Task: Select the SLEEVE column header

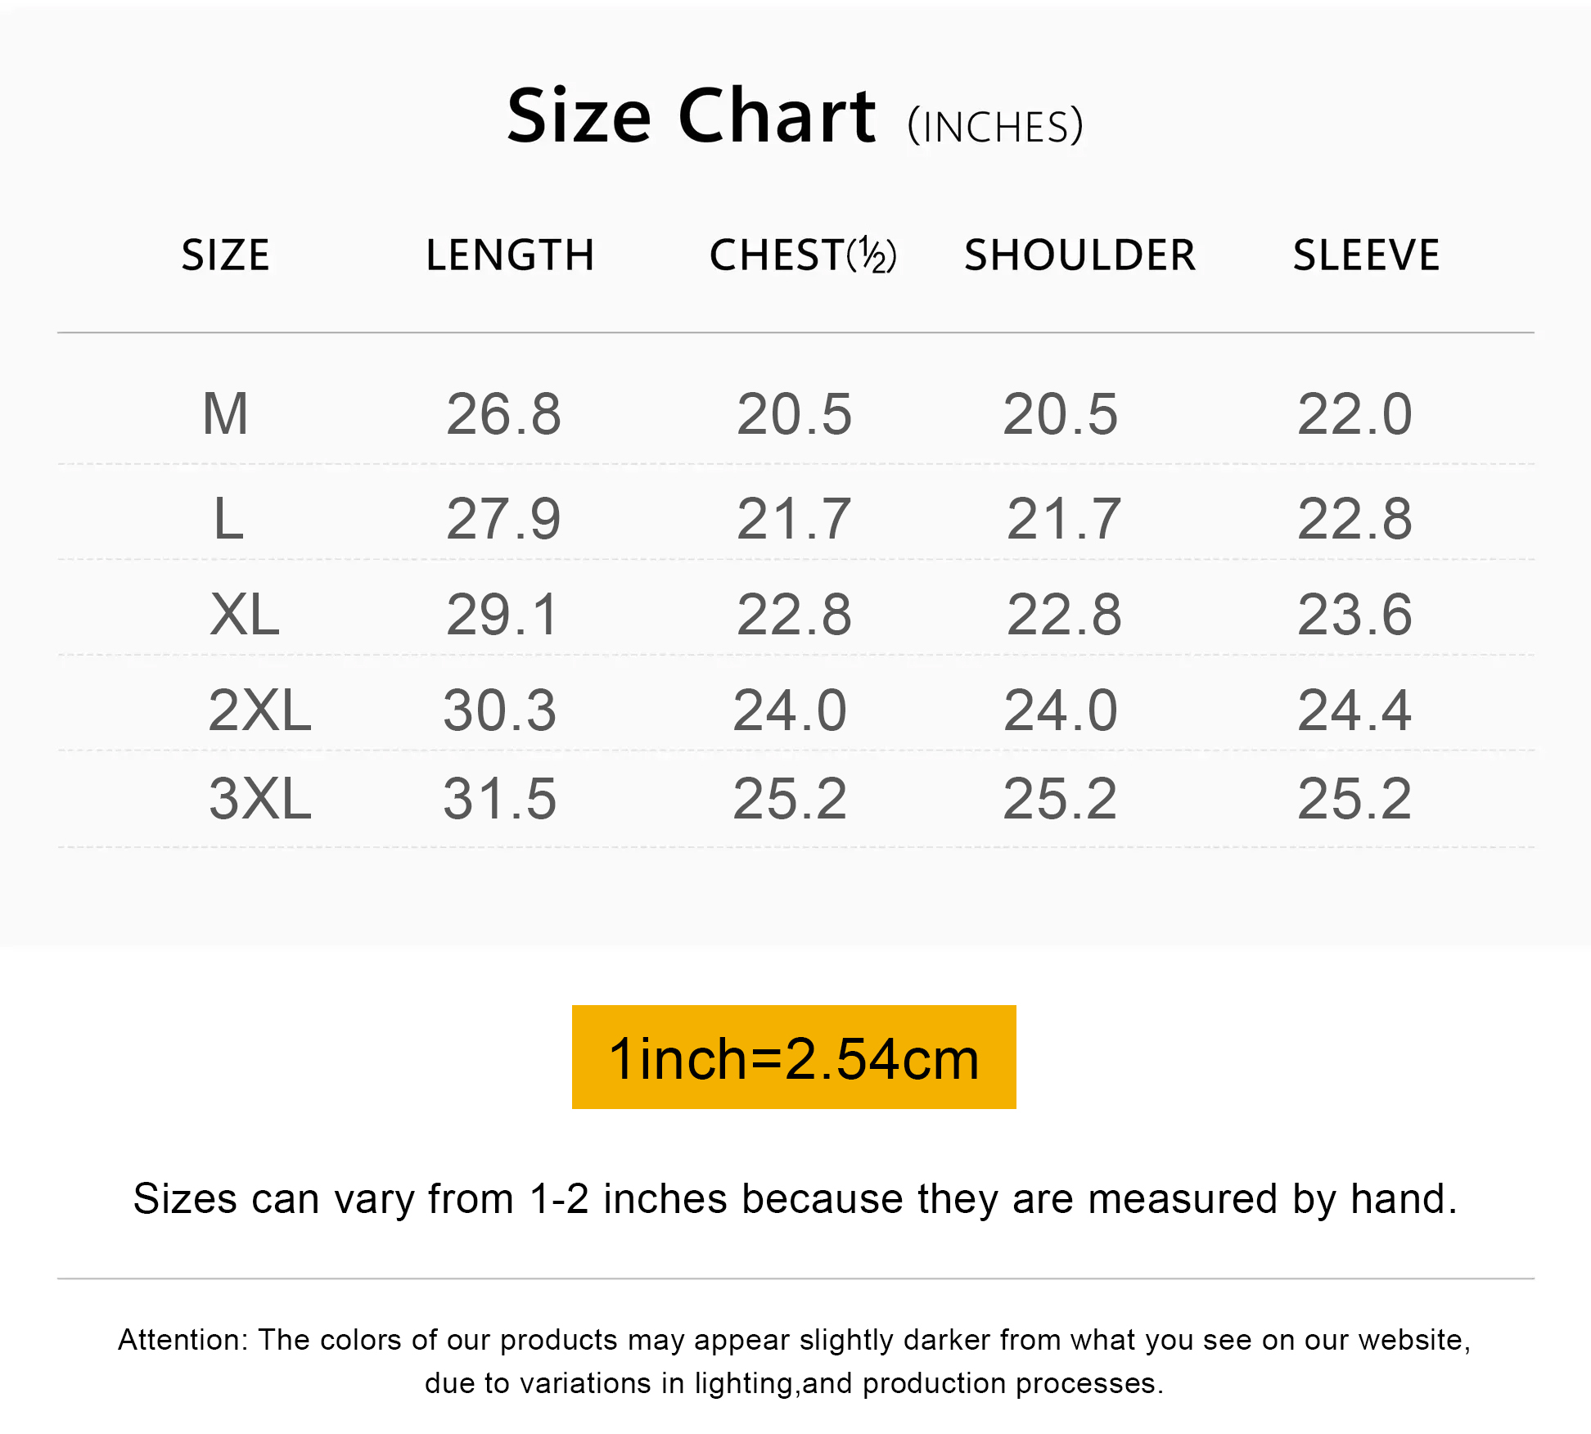Action: click(x=1366, y=255)
